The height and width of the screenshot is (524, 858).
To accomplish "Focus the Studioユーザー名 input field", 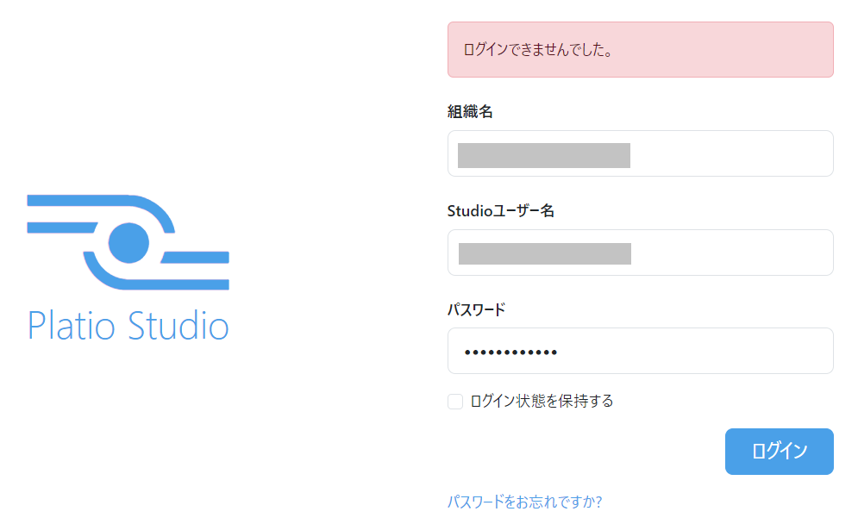I will [640, 253].
